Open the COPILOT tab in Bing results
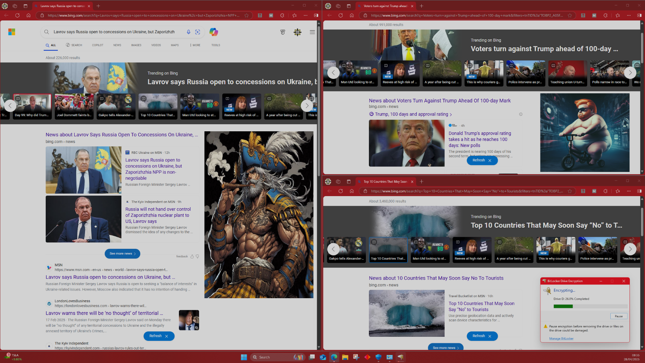The image size is (645, 363). [98, 45]
